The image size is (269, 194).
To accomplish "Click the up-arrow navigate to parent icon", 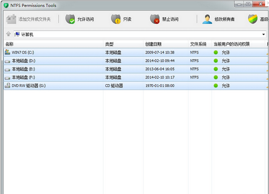I will tap(9, 34).
